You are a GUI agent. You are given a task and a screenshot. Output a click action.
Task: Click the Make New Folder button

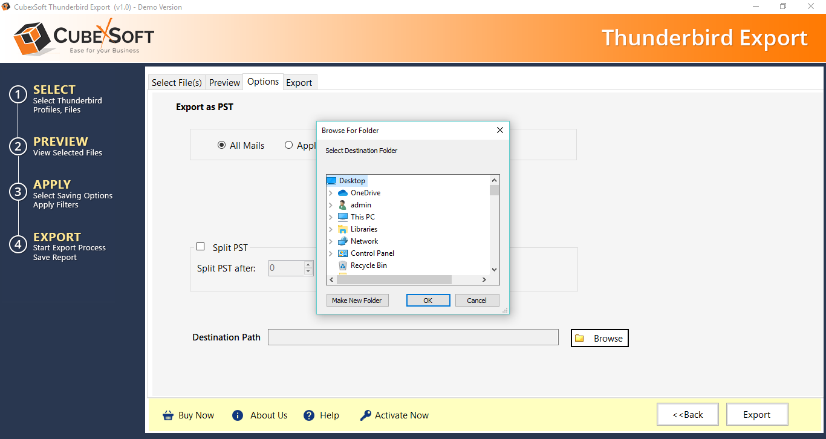click(357, 301)
